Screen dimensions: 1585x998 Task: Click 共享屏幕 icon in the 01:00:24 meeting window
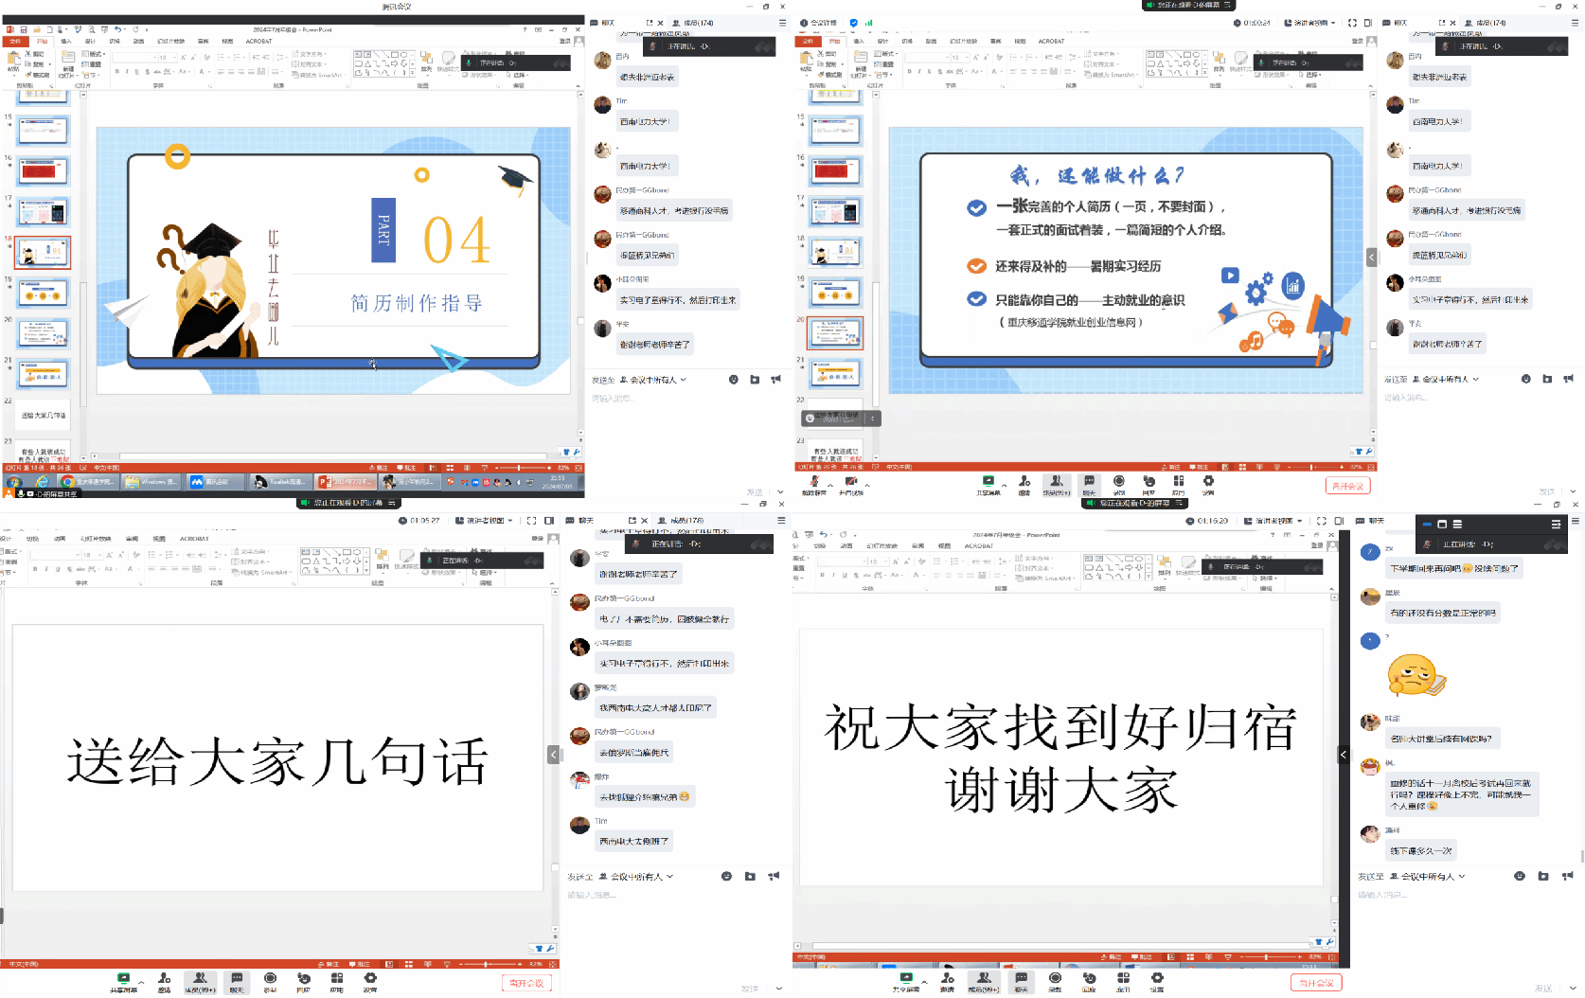click(988, 483)
